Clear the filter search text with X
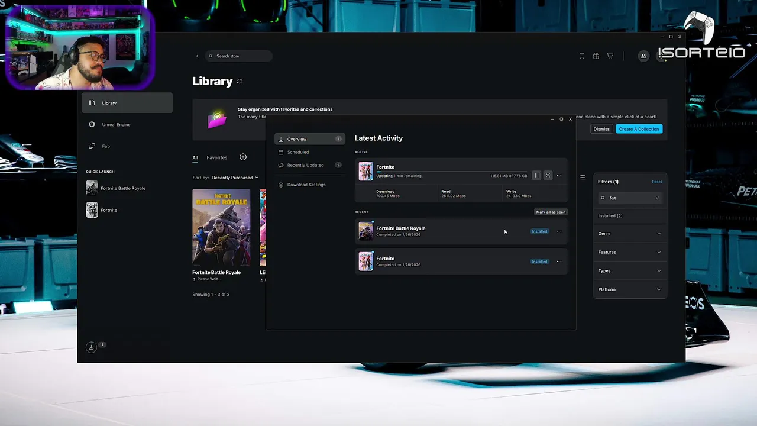This screenshot has width=757, height=426. 656,198
